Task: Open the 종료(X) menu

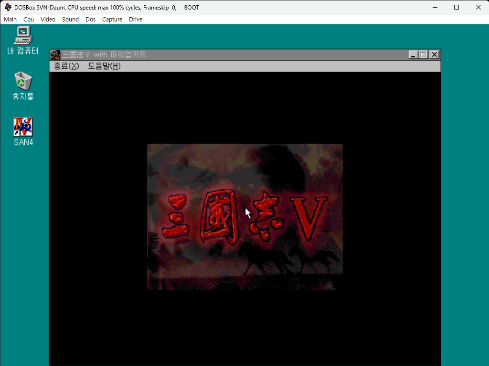Action: [x=66, y=66]
